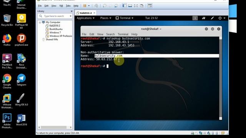Screen dimensions: 246x138
Task: Open the Kali Applications menu
Action: coord(85,18)
